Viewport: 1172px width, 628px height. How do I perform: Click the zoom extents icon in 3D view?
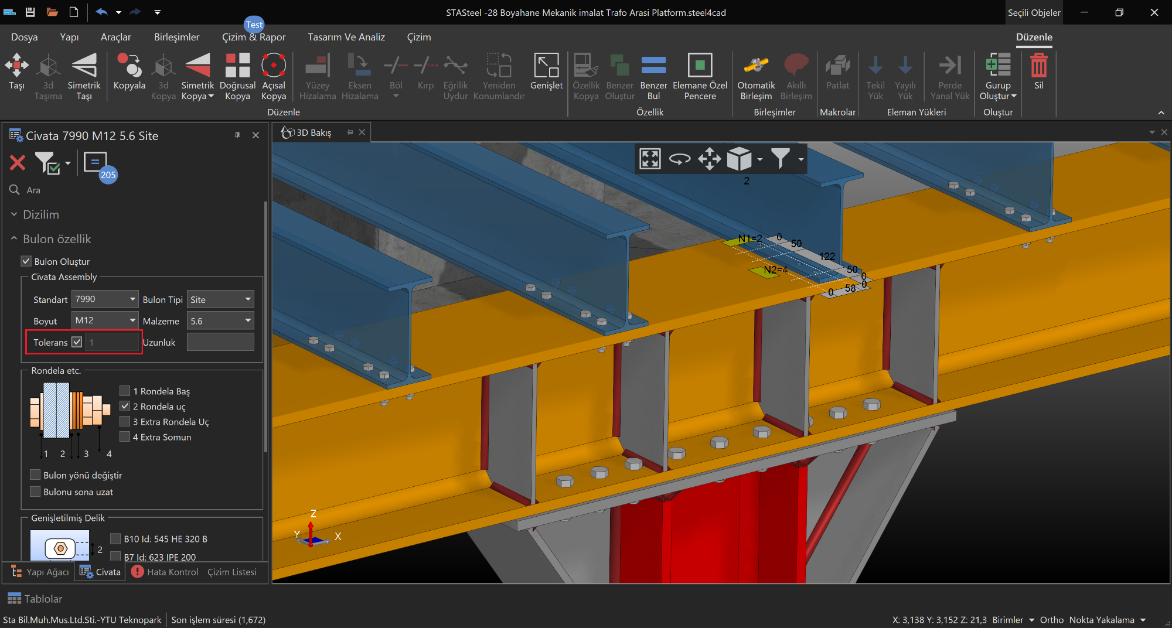click(x=650, y=159)
